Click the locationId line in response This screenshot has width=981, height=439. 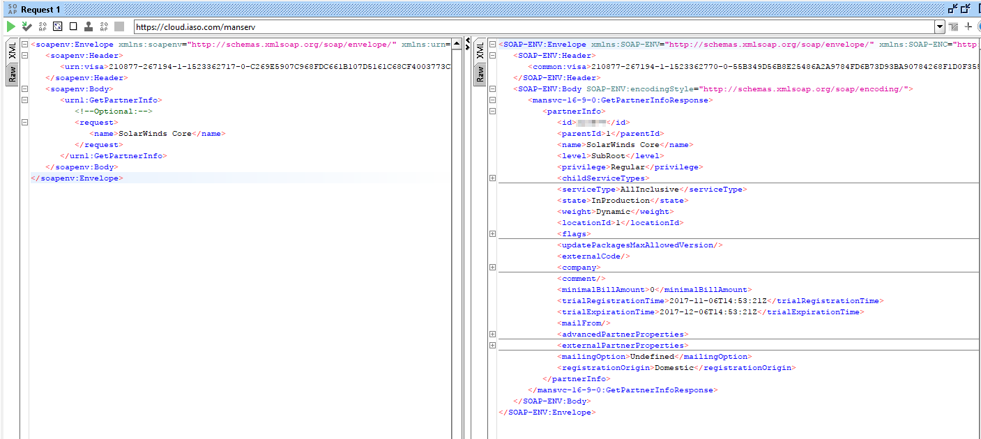(x=621, y=222)
